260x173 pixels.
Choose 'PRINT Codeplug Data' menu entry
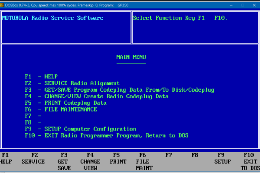point(66,103)
